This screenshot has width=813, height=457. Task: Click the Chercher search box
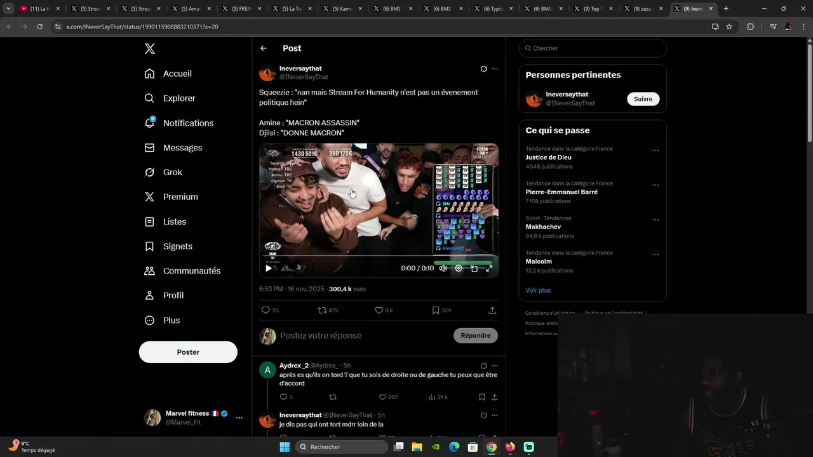(x=593, y=48)
